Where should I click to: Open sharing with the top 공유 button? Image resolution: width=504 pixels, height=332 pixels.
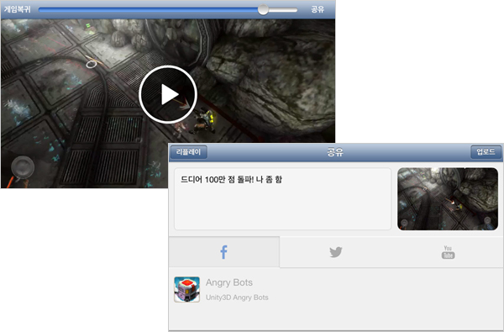318,9
